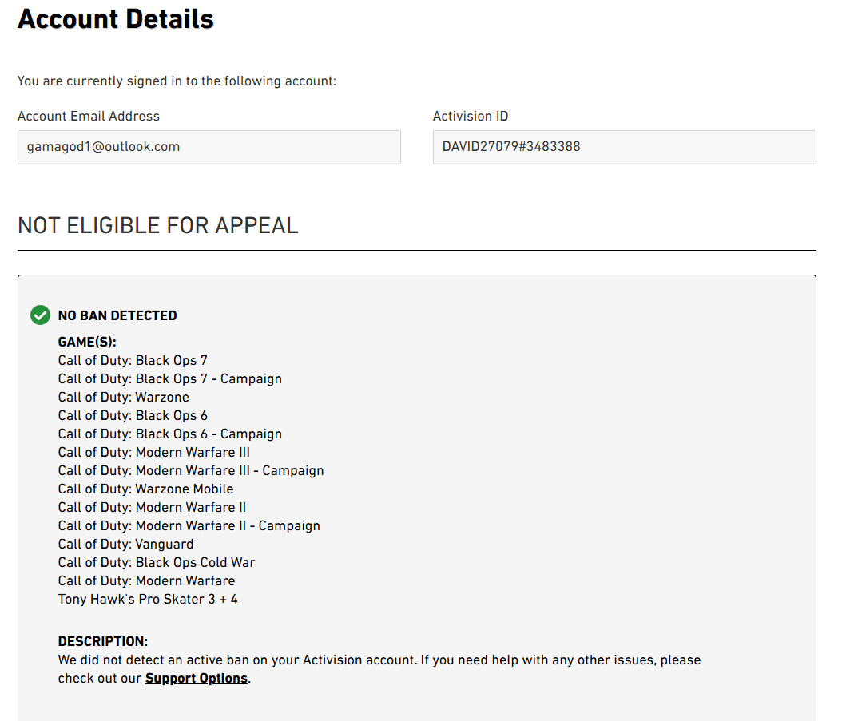
Task: Click the Call of Duty: Modern Warfare III entry
Action: [154, 452]
